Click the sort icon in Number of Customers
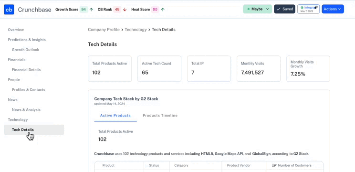The height and width of the screenshot is (172, 355). tap(274, 165)
